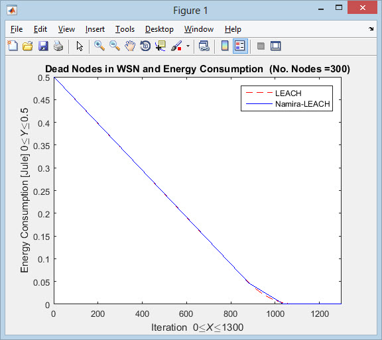382x340 pixels.
Task: Click the New Figure icon
Action: click(x=13, y=46)
